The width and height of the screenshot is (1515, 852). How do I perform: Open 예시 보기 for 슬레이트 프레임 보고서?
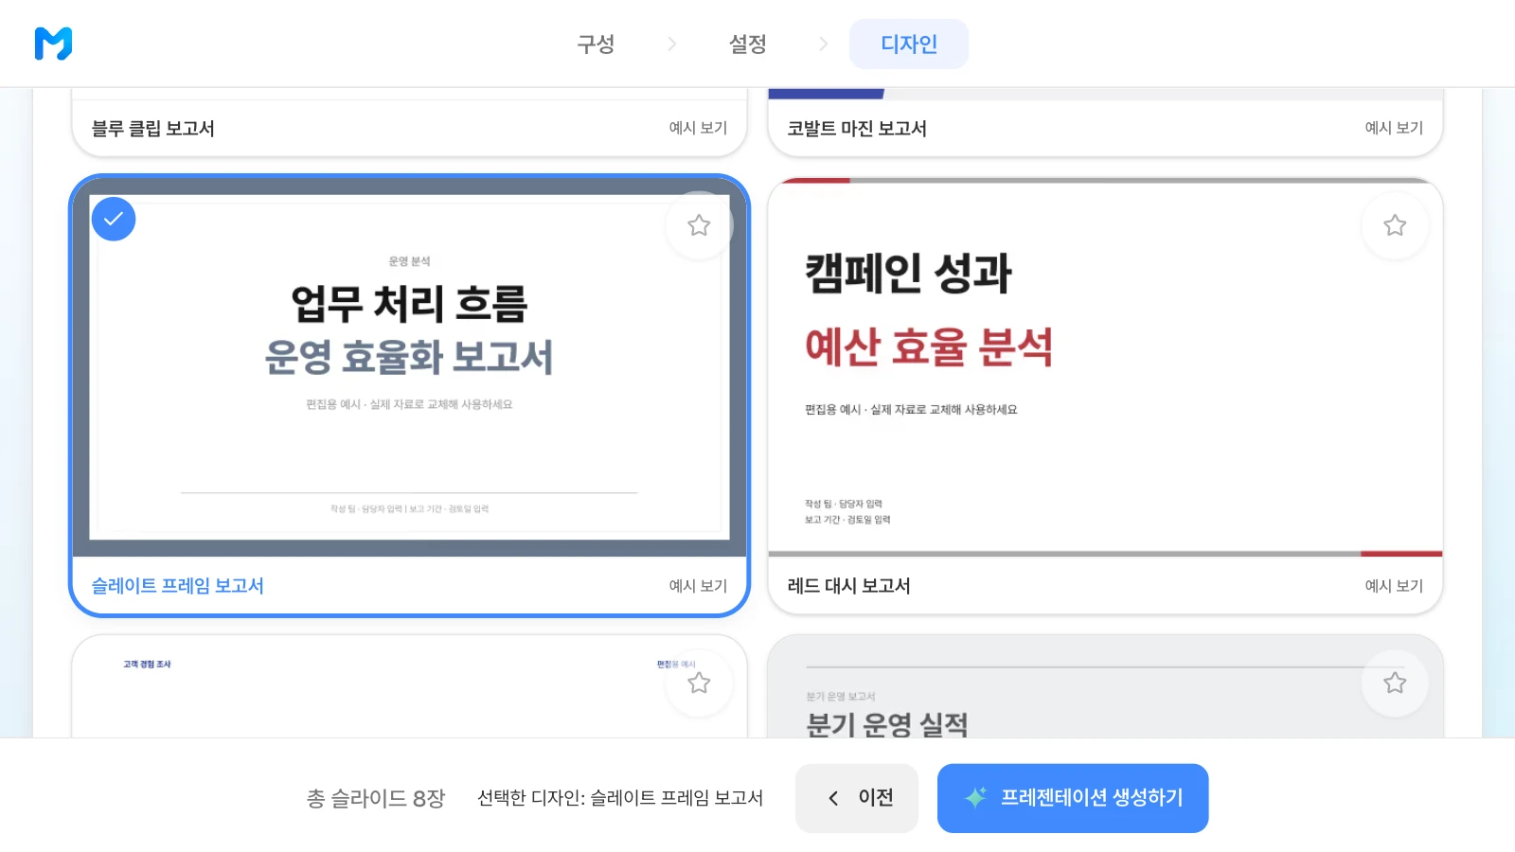click(x=698, y=586)
